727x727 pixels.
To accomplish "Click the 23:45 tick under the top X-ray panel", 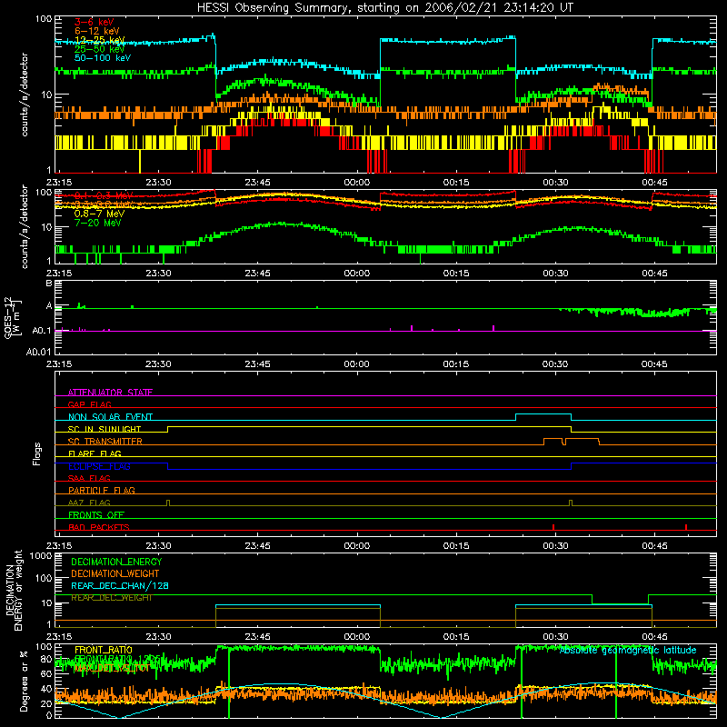I will pos(257,183).
